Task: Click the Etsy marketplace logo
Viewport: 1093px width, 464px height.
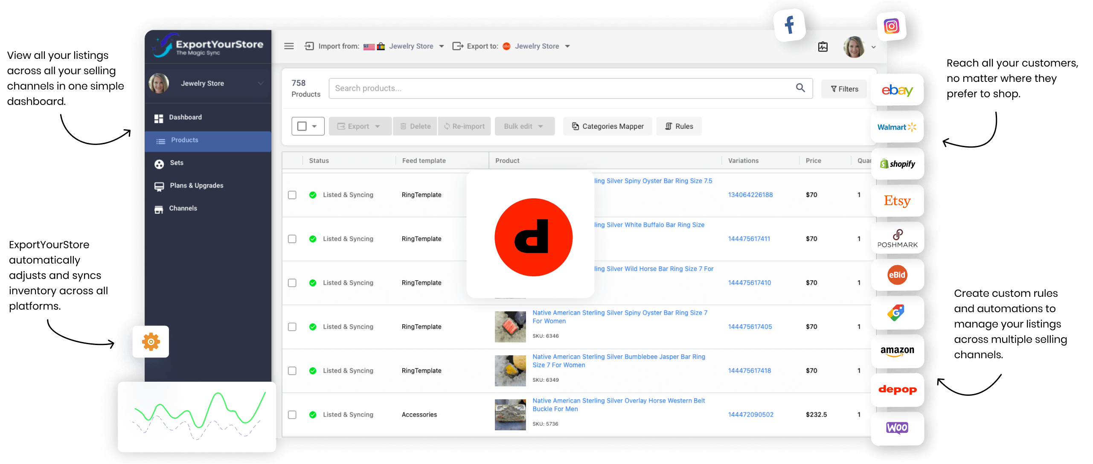Action: pos(897,201)
